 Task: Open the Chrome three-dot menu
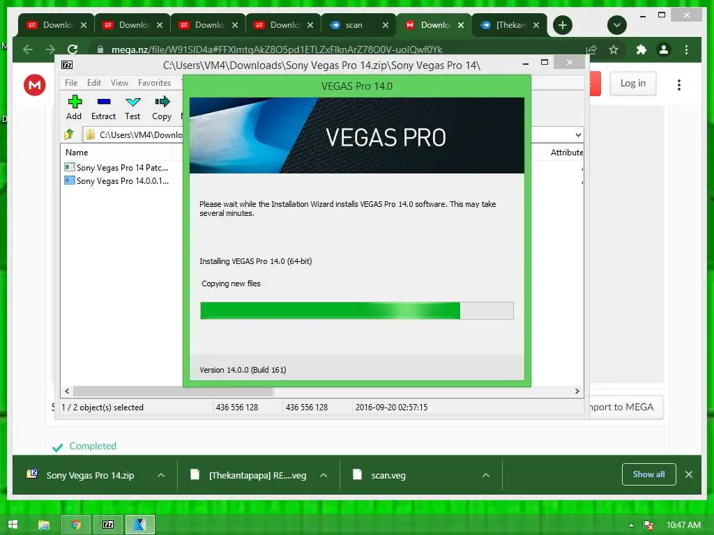tap(686, 49)
